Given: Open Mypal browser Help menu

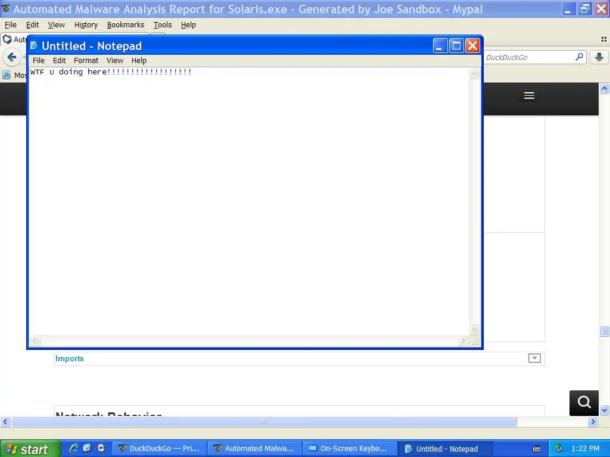Looking at the screenshot, I should point(188,25).
